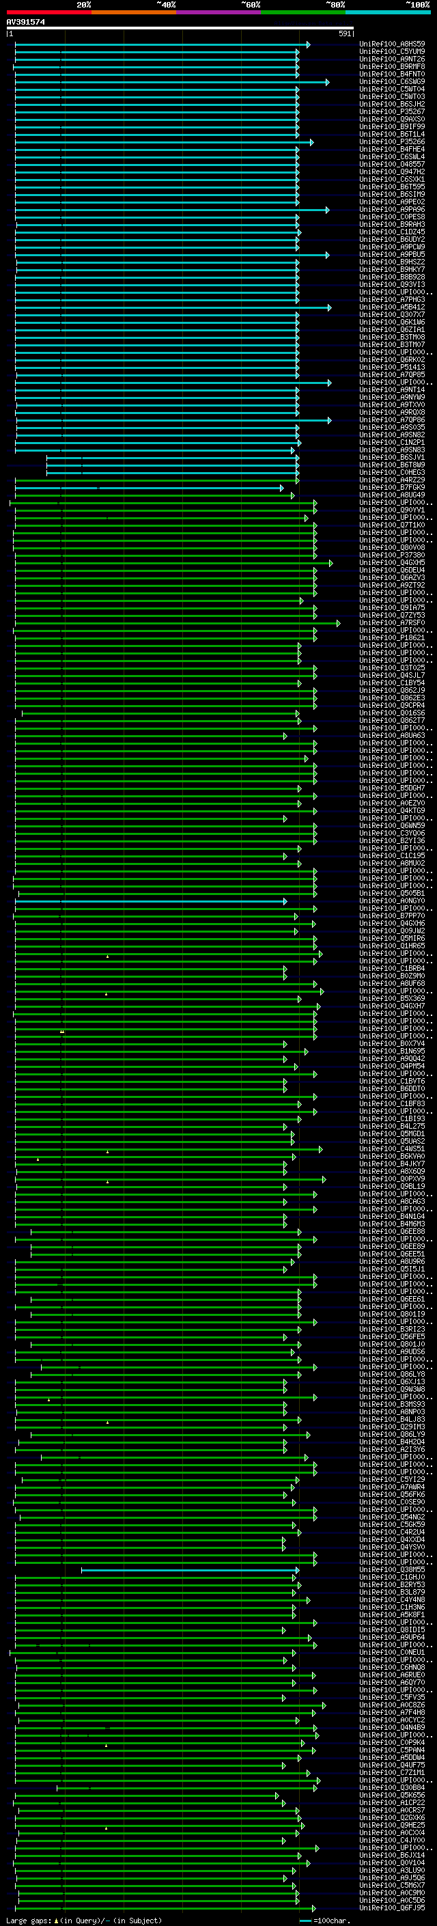Open hit UniRef100_C1DZ45
This screenshot has width=437, height=1926.
click(392, 232)
